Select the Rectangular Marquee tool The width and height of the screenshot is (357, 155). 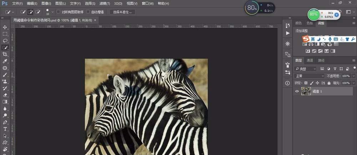coord(5,34)
